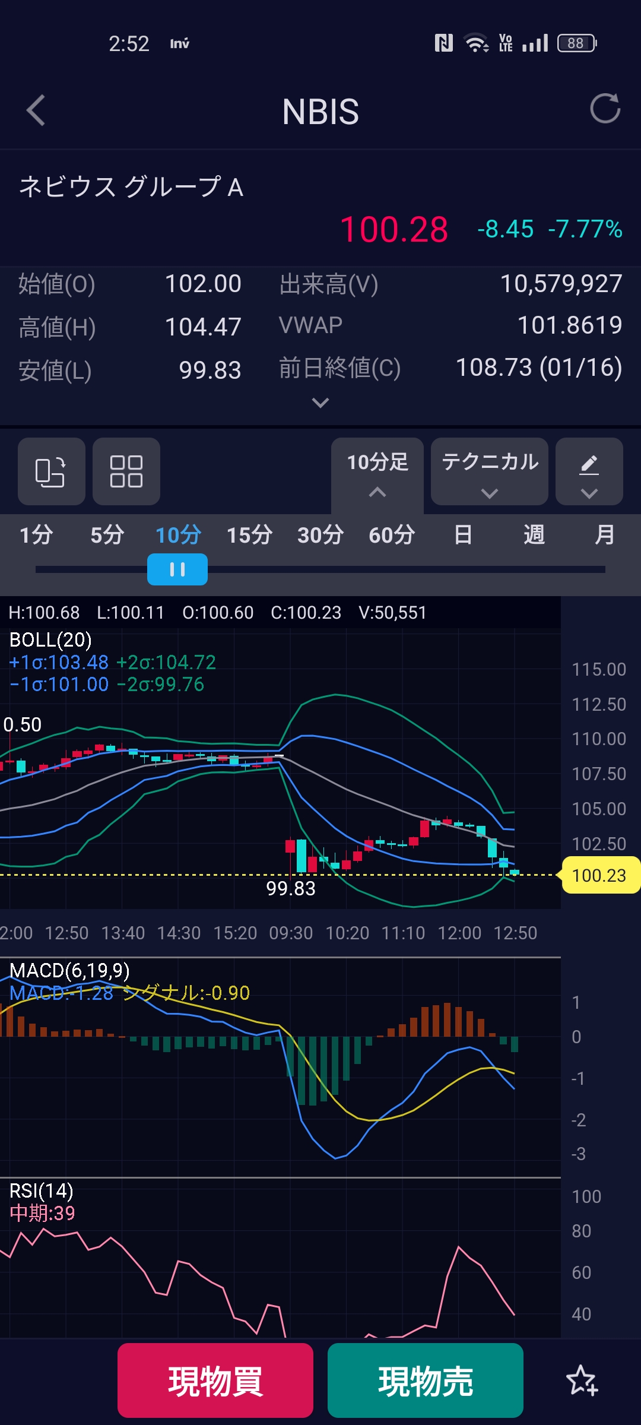The width and height of the screenshot is (641, 1425).
Task: Open the テクニカル indicators dropdown
Action: tap(490, 471)
